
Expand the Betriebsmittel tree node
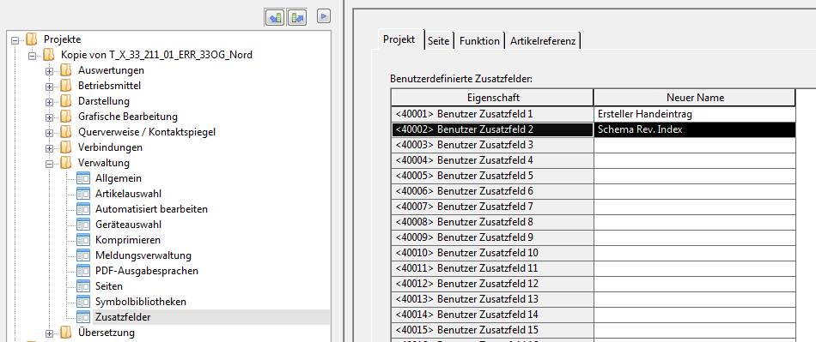point(50,87)
